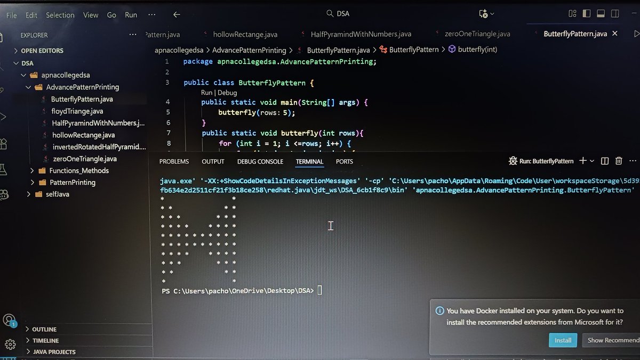
Task: Expand the Functions_Methods folder
Action: point(80,170)
